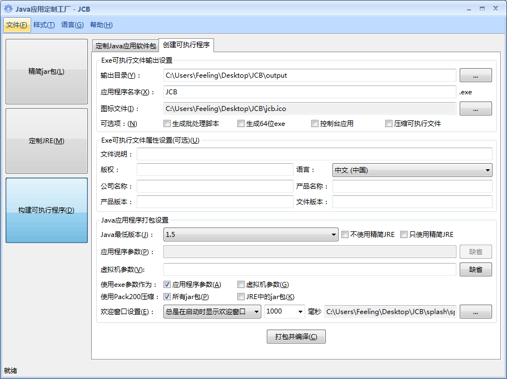Click the 打包并编译(C) button
Image resolution: width=507 pixels, height=379 pixels.
(x=296, y=337)
